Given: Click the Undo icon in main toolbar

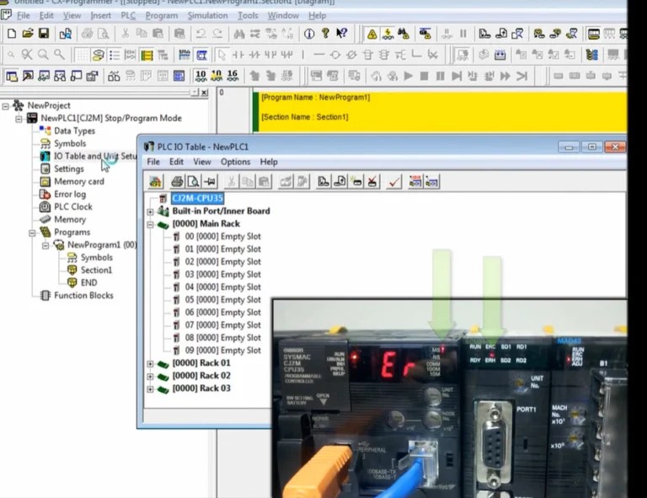Looking at the screenshot, I should point(201,34).
